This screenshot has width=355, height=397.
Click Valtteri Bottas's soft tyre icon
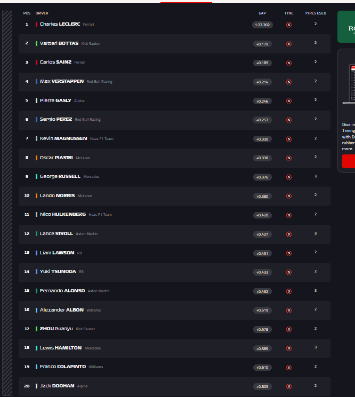pos(289,44)
